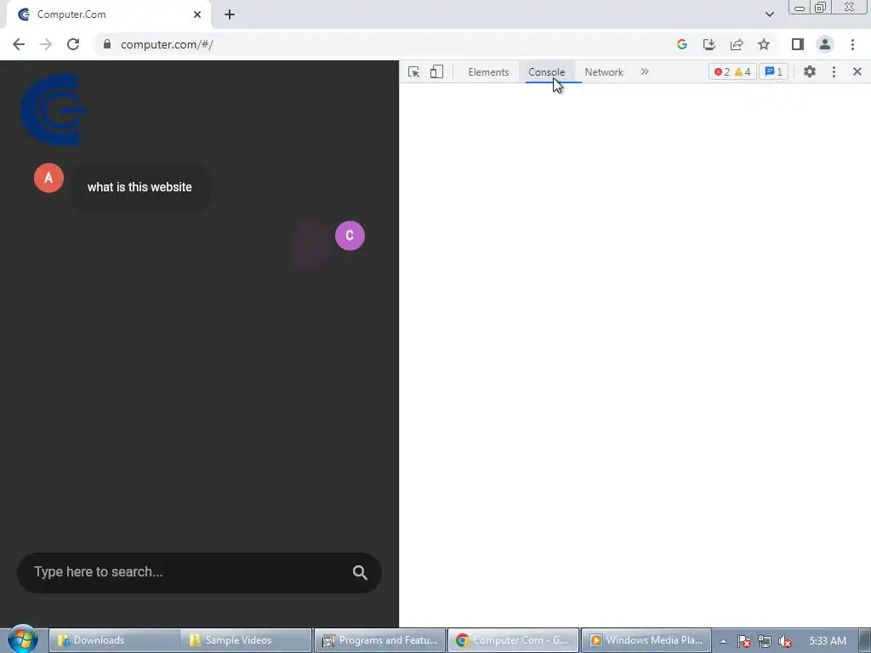Click the forward navigation arrow
The image size is (871, 653).
pos(46,44)
